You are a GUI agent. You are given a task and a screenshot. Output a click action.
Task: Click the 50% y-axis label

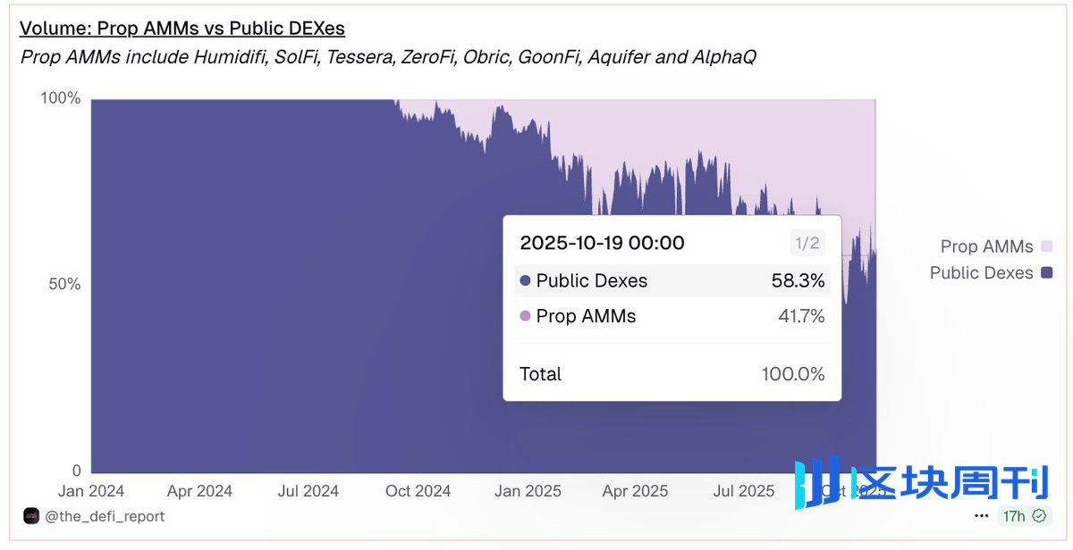(x=62, y=285)
